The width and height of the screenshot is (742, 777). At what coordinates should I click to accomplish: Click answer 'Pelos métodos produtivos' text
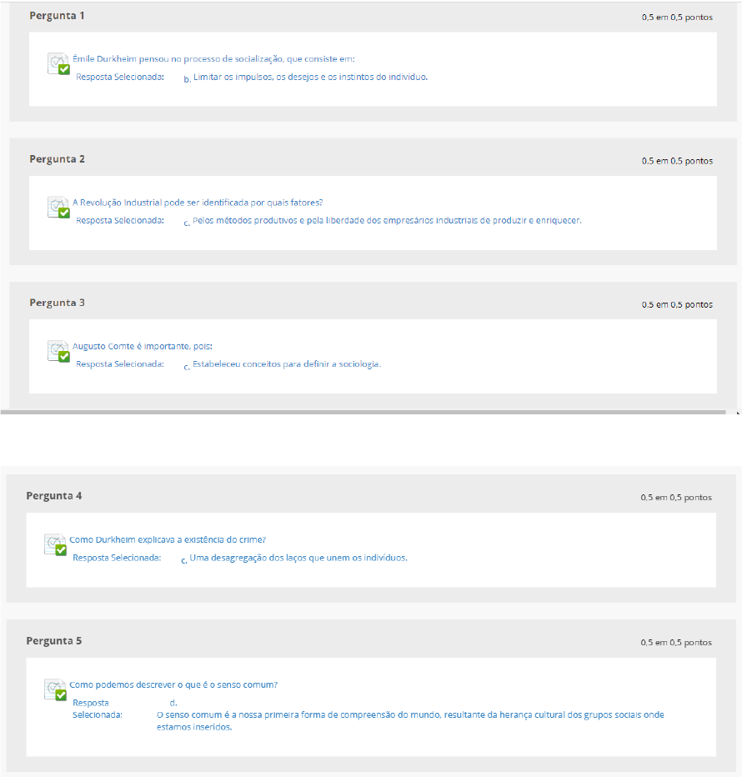click(x=387, y=221)
